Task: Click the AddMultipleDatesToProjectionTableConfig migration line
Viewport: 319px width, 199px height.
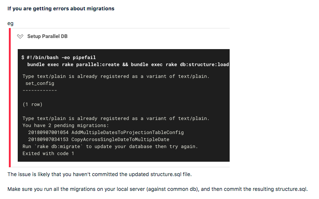Action: pos(106,133)
